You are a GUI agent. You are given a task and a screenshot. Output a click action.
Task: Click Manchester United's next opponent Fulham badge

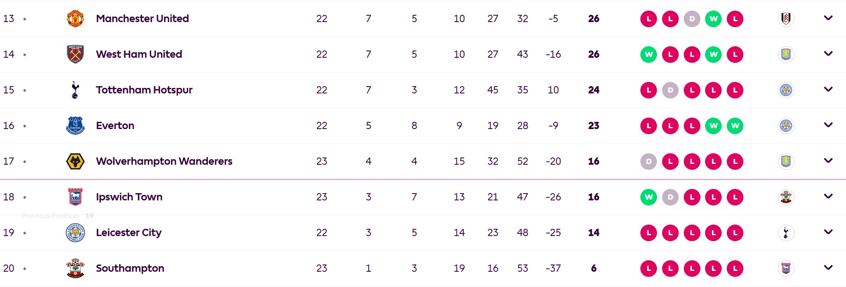(x=786, y=19)
